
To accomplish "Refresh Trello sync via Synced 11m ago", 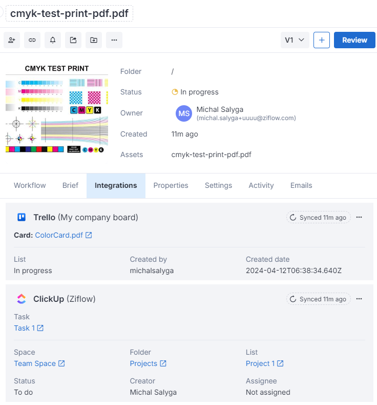I will click(x=318, y=218).
